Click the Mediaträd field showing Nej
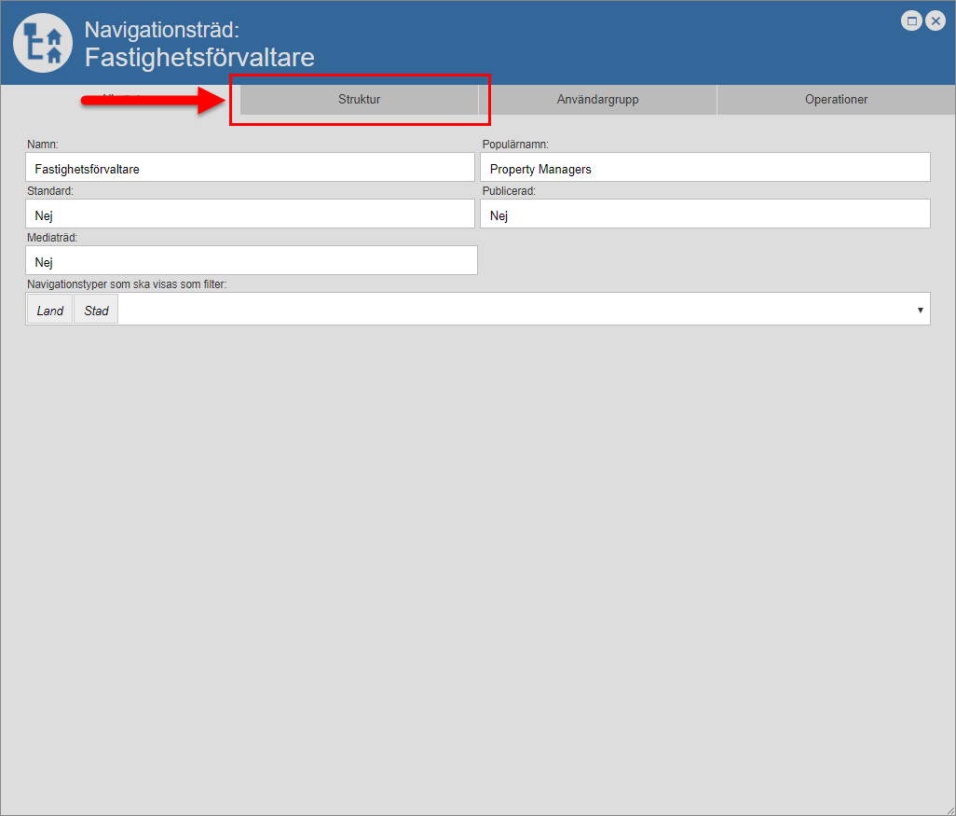956x816 pixels. point(252,261)
